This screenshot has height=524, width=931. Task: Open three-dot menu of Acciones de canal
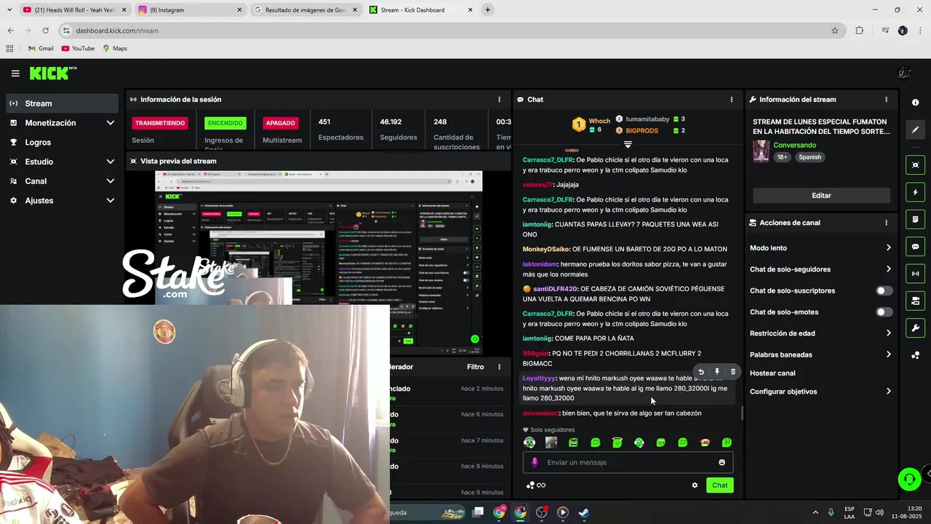[886, 223]
